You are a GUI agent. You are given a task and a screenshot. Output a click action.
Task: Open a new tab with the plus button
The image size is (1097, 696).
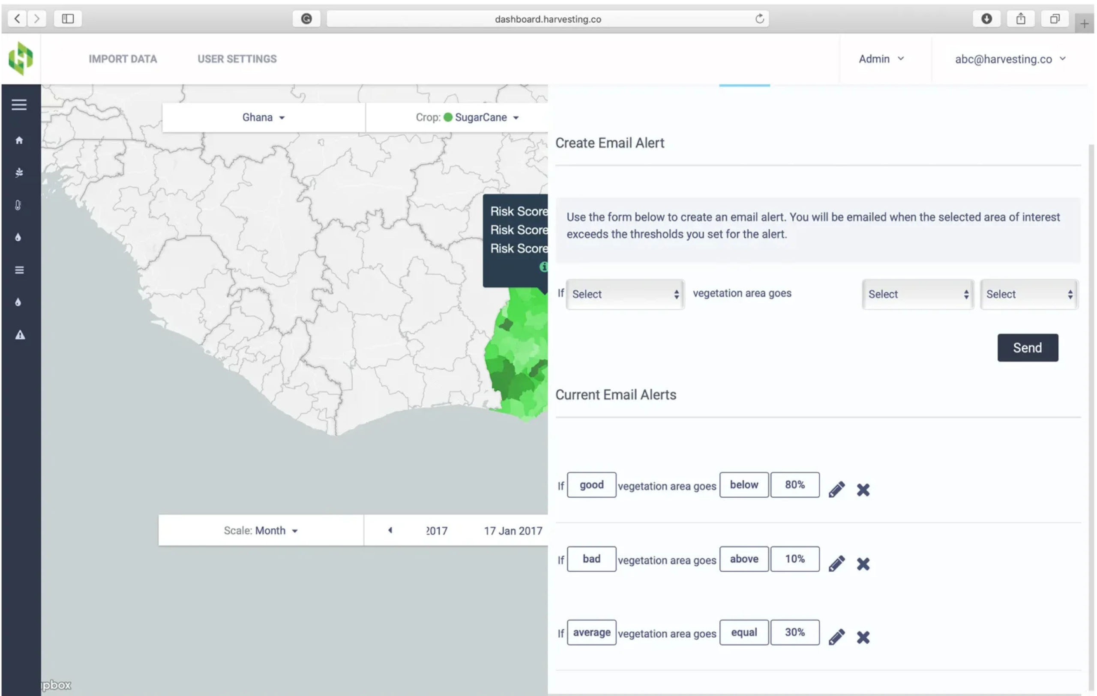click(x=1085, y=24)
